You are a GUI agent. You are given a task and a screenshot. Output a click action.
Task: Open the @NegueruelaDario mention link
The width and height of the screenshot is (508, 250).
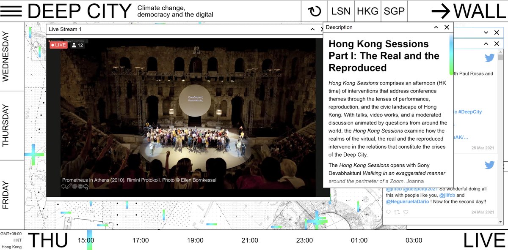click(408, 202)
